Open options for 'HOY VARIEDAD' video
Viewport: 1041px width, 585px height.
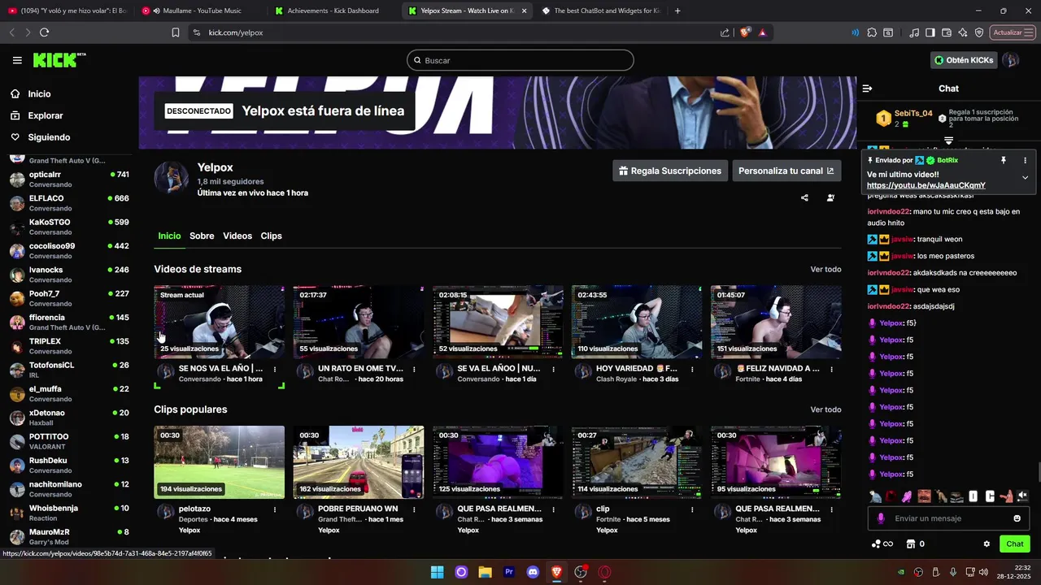(x=692, y=369)
